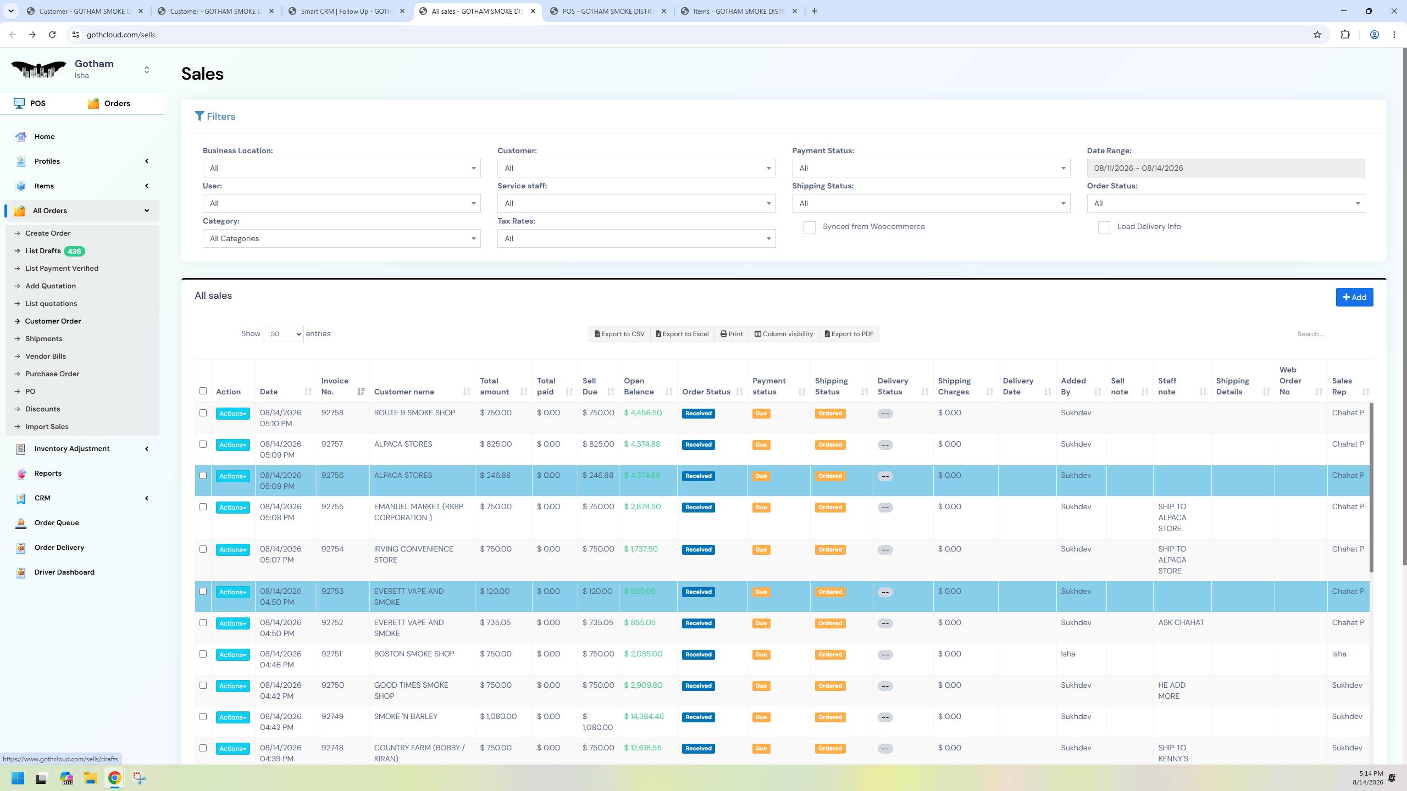Open the List Drafts menu item
Image resolution: width=1407 pixels, height=791 pixels.
pyautogui.click(x=43, y=251)
